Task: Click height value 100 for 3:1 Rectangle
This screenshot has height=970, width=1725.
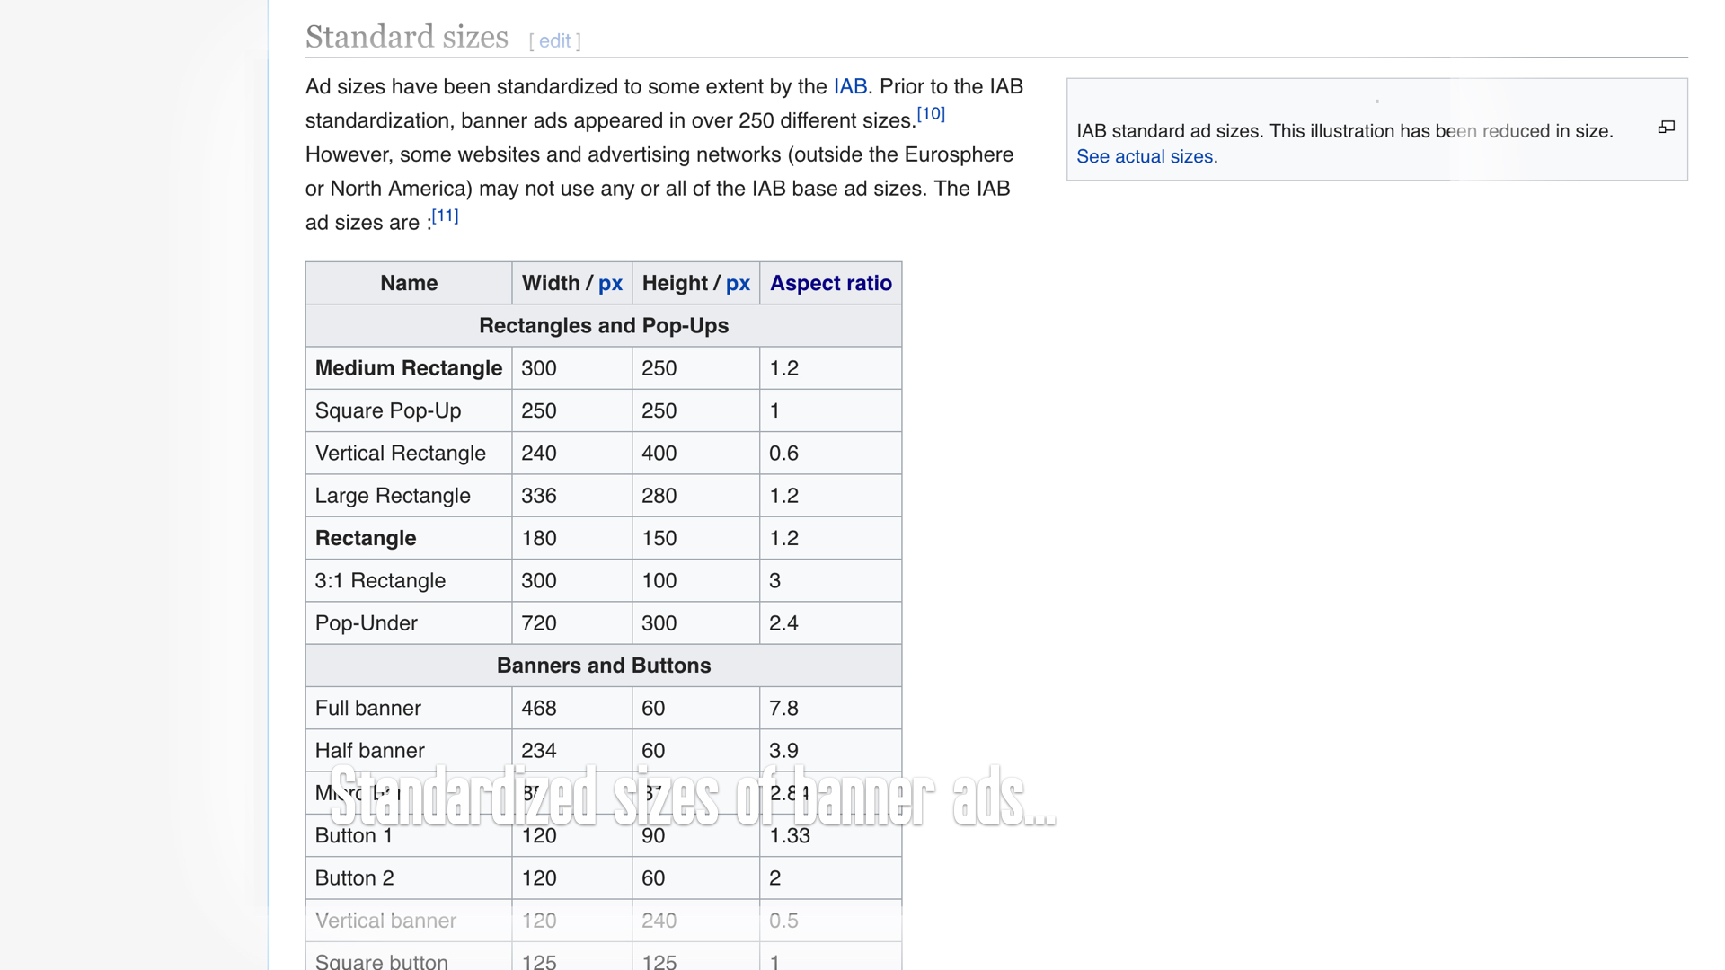Action: pos(659,581)
